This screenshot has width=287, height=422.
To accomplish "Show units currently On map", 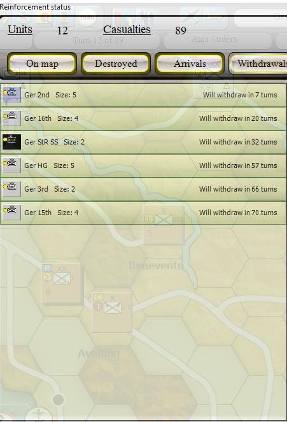I will coord(42,64).
